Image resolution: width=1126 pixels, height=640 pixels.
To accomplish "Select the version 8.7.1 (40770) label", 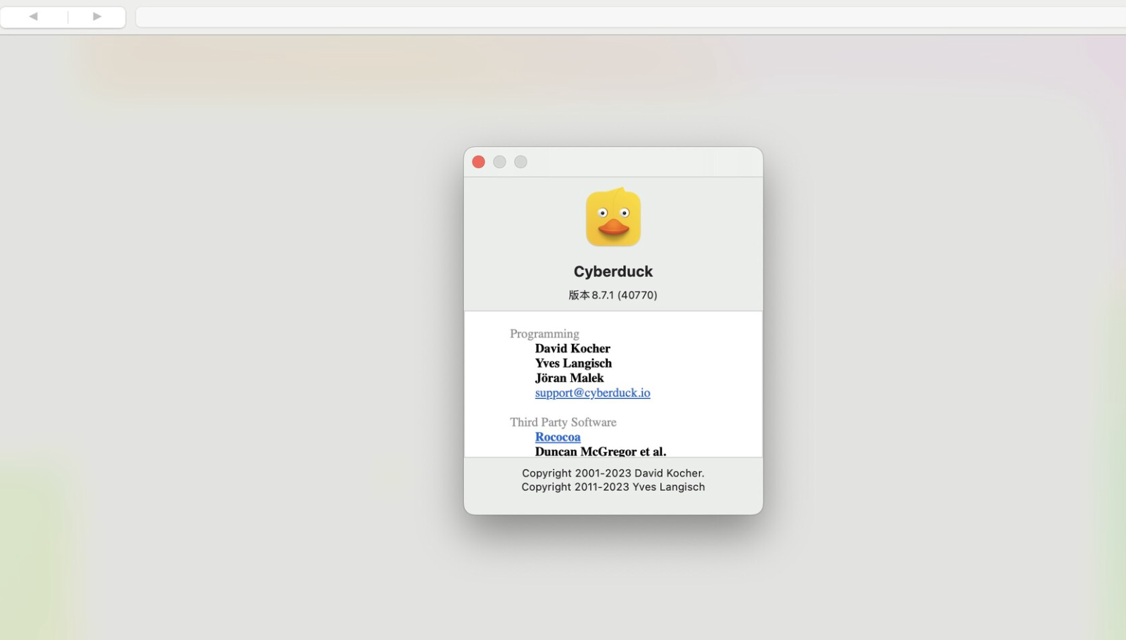I will tap(613, 295).
